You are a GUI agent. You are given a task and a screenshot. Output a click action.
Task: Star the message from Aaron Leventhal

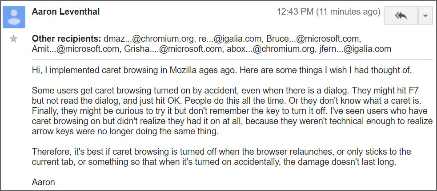click(x=14, y=39)
